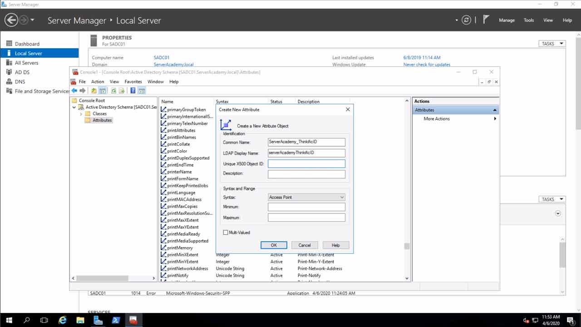581x327 pixels.
Task: Click the MMC Back arrow toolbar icon
Action: coord(74,90)
